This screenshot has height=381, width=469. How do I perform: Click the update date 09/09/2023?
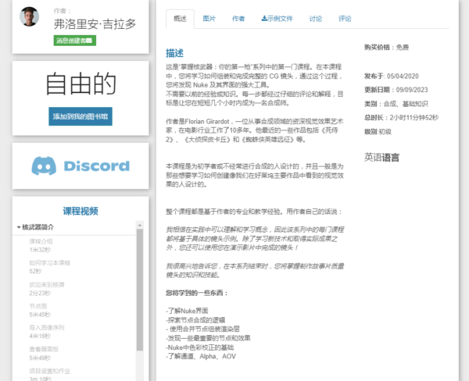pos(412,90)
